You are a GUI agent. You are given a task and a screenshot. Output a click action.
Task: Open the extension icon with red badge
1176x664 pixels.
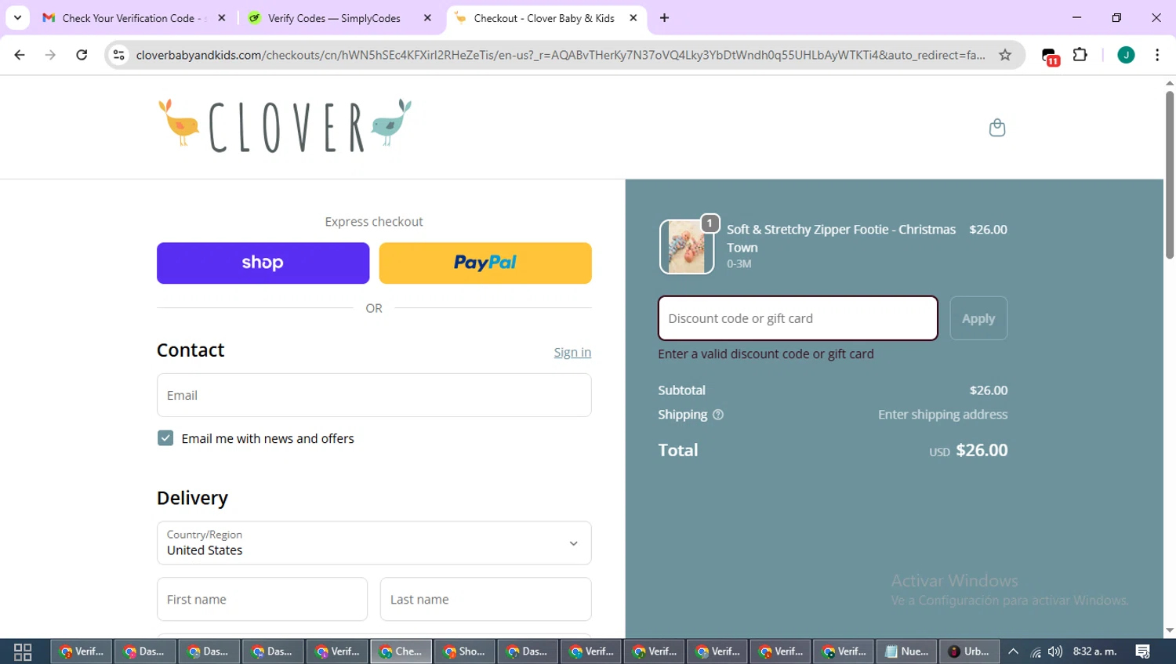1051,56
